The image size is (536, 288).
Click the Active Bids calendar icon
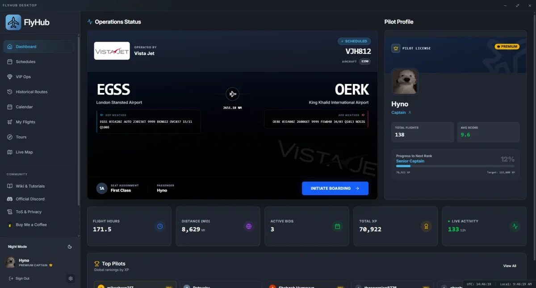[337, 226]
